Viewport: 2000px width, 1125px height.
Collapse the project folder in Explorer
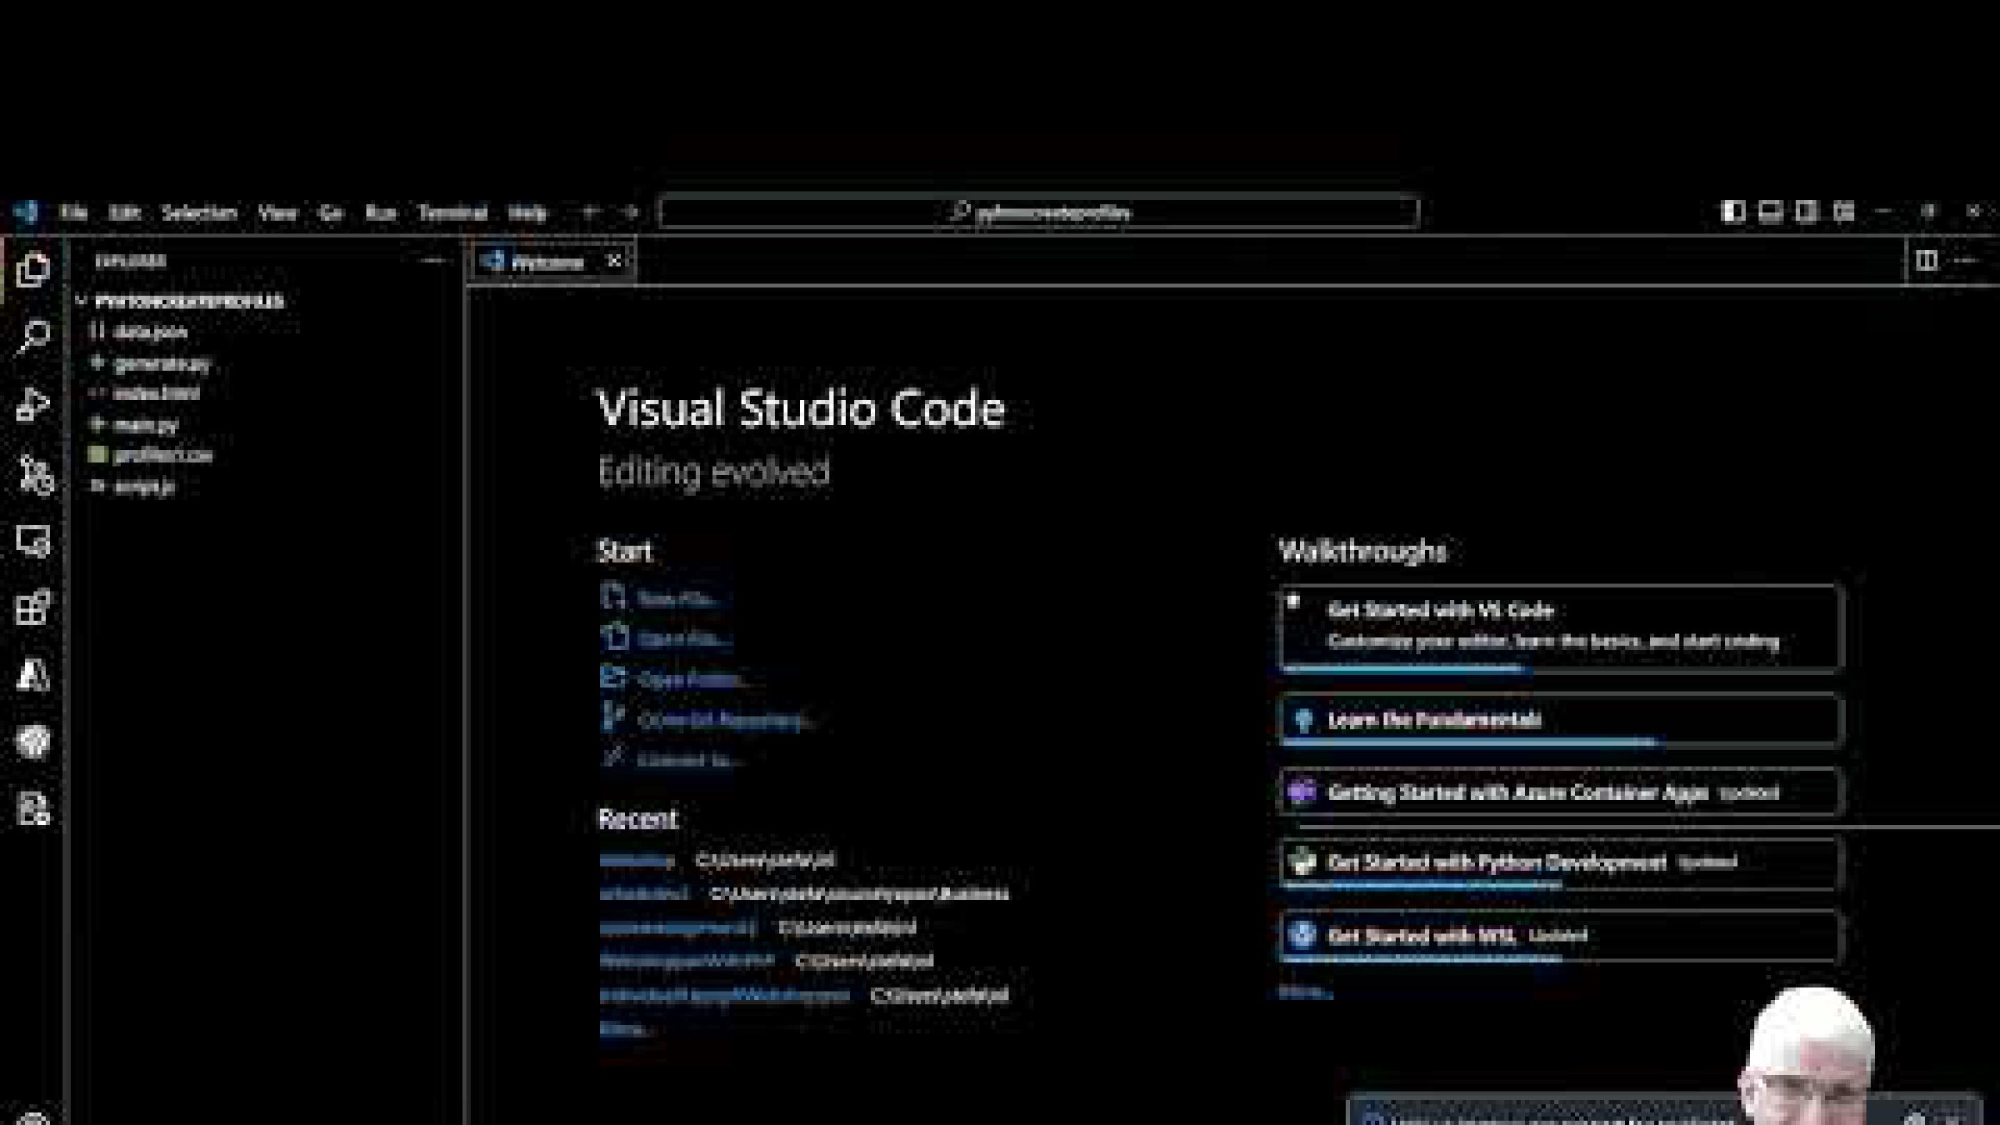click(81, 301)
